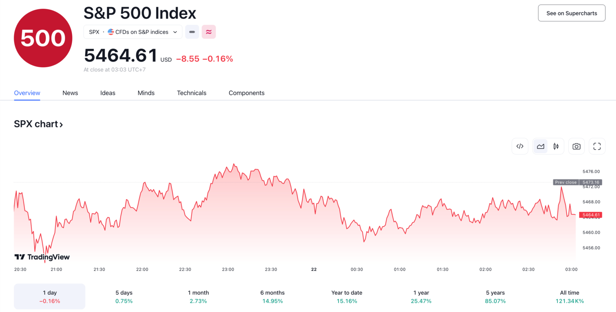Toggle the extended hours session button
The image size is (616, 312).
point(209,32)
